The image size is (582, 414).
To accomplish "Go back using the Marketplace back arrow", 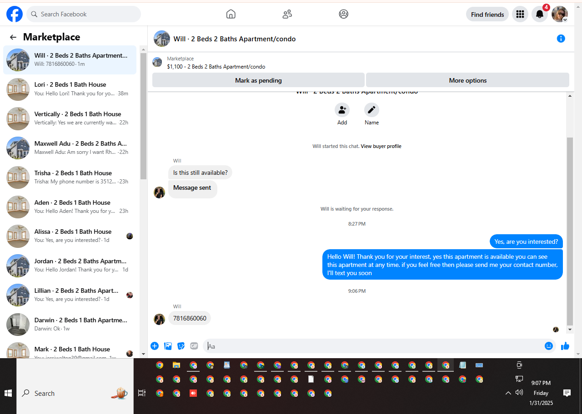I will point(13,37).
